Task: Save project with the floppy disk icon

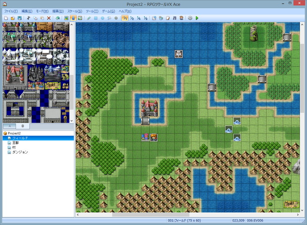Action: click(19, 18)
